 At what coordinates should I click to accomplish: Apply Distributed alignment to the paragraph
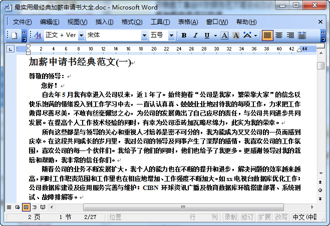tap(302, 35)
